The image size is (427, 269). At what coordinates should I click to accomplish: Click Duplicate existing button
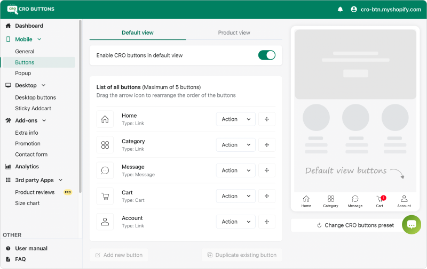[x=242, y=255]
